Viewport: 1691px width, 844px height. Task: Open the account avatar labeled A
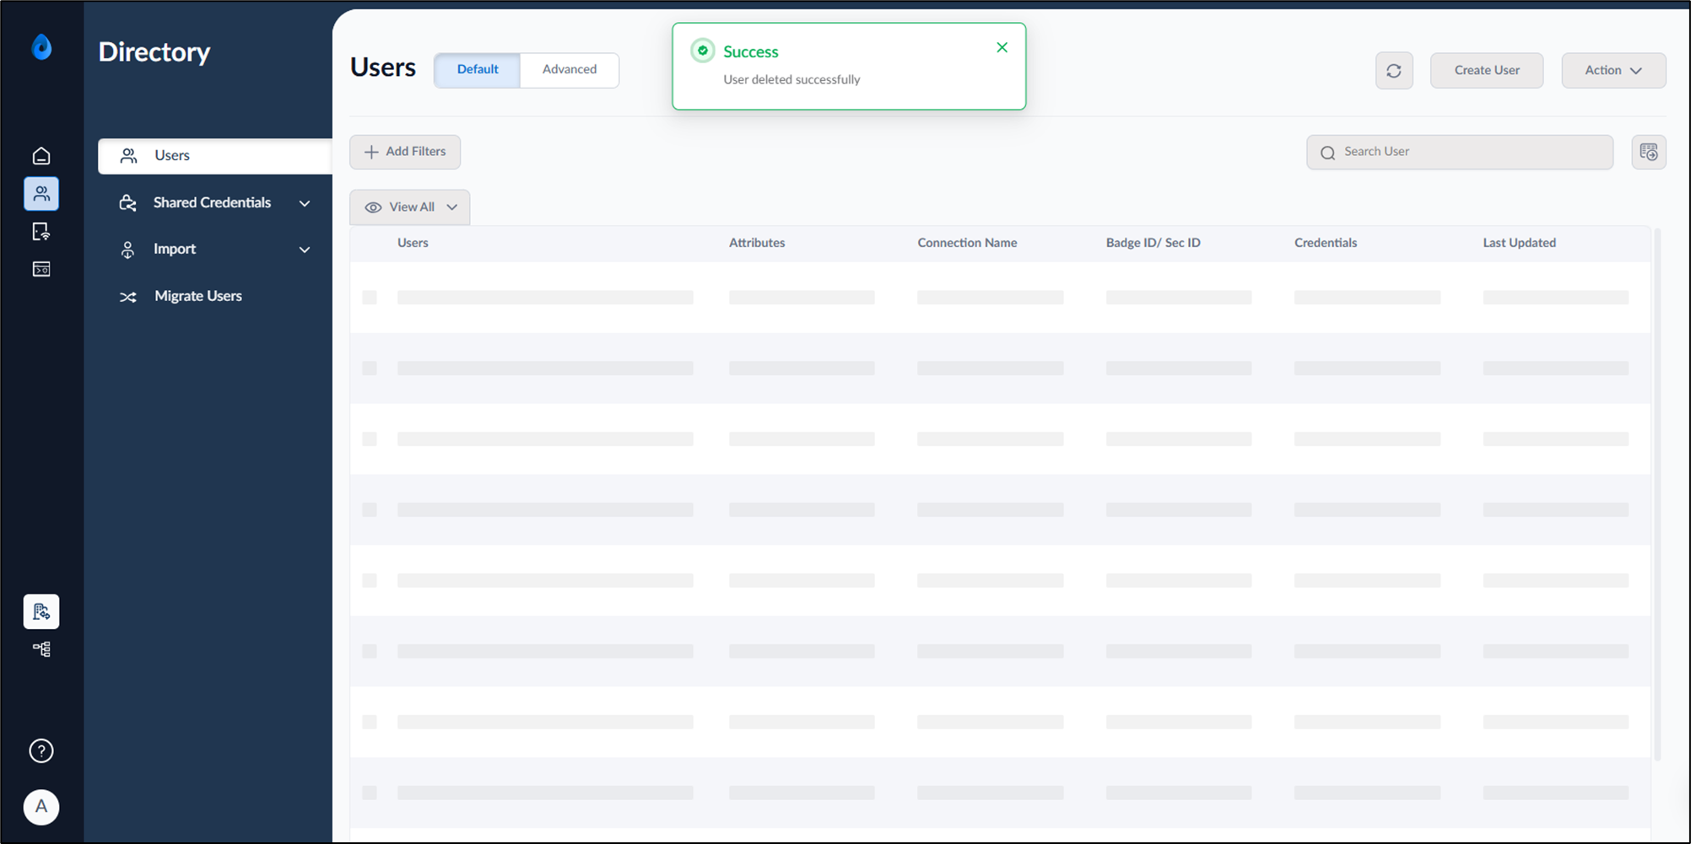tap(41, 807)
